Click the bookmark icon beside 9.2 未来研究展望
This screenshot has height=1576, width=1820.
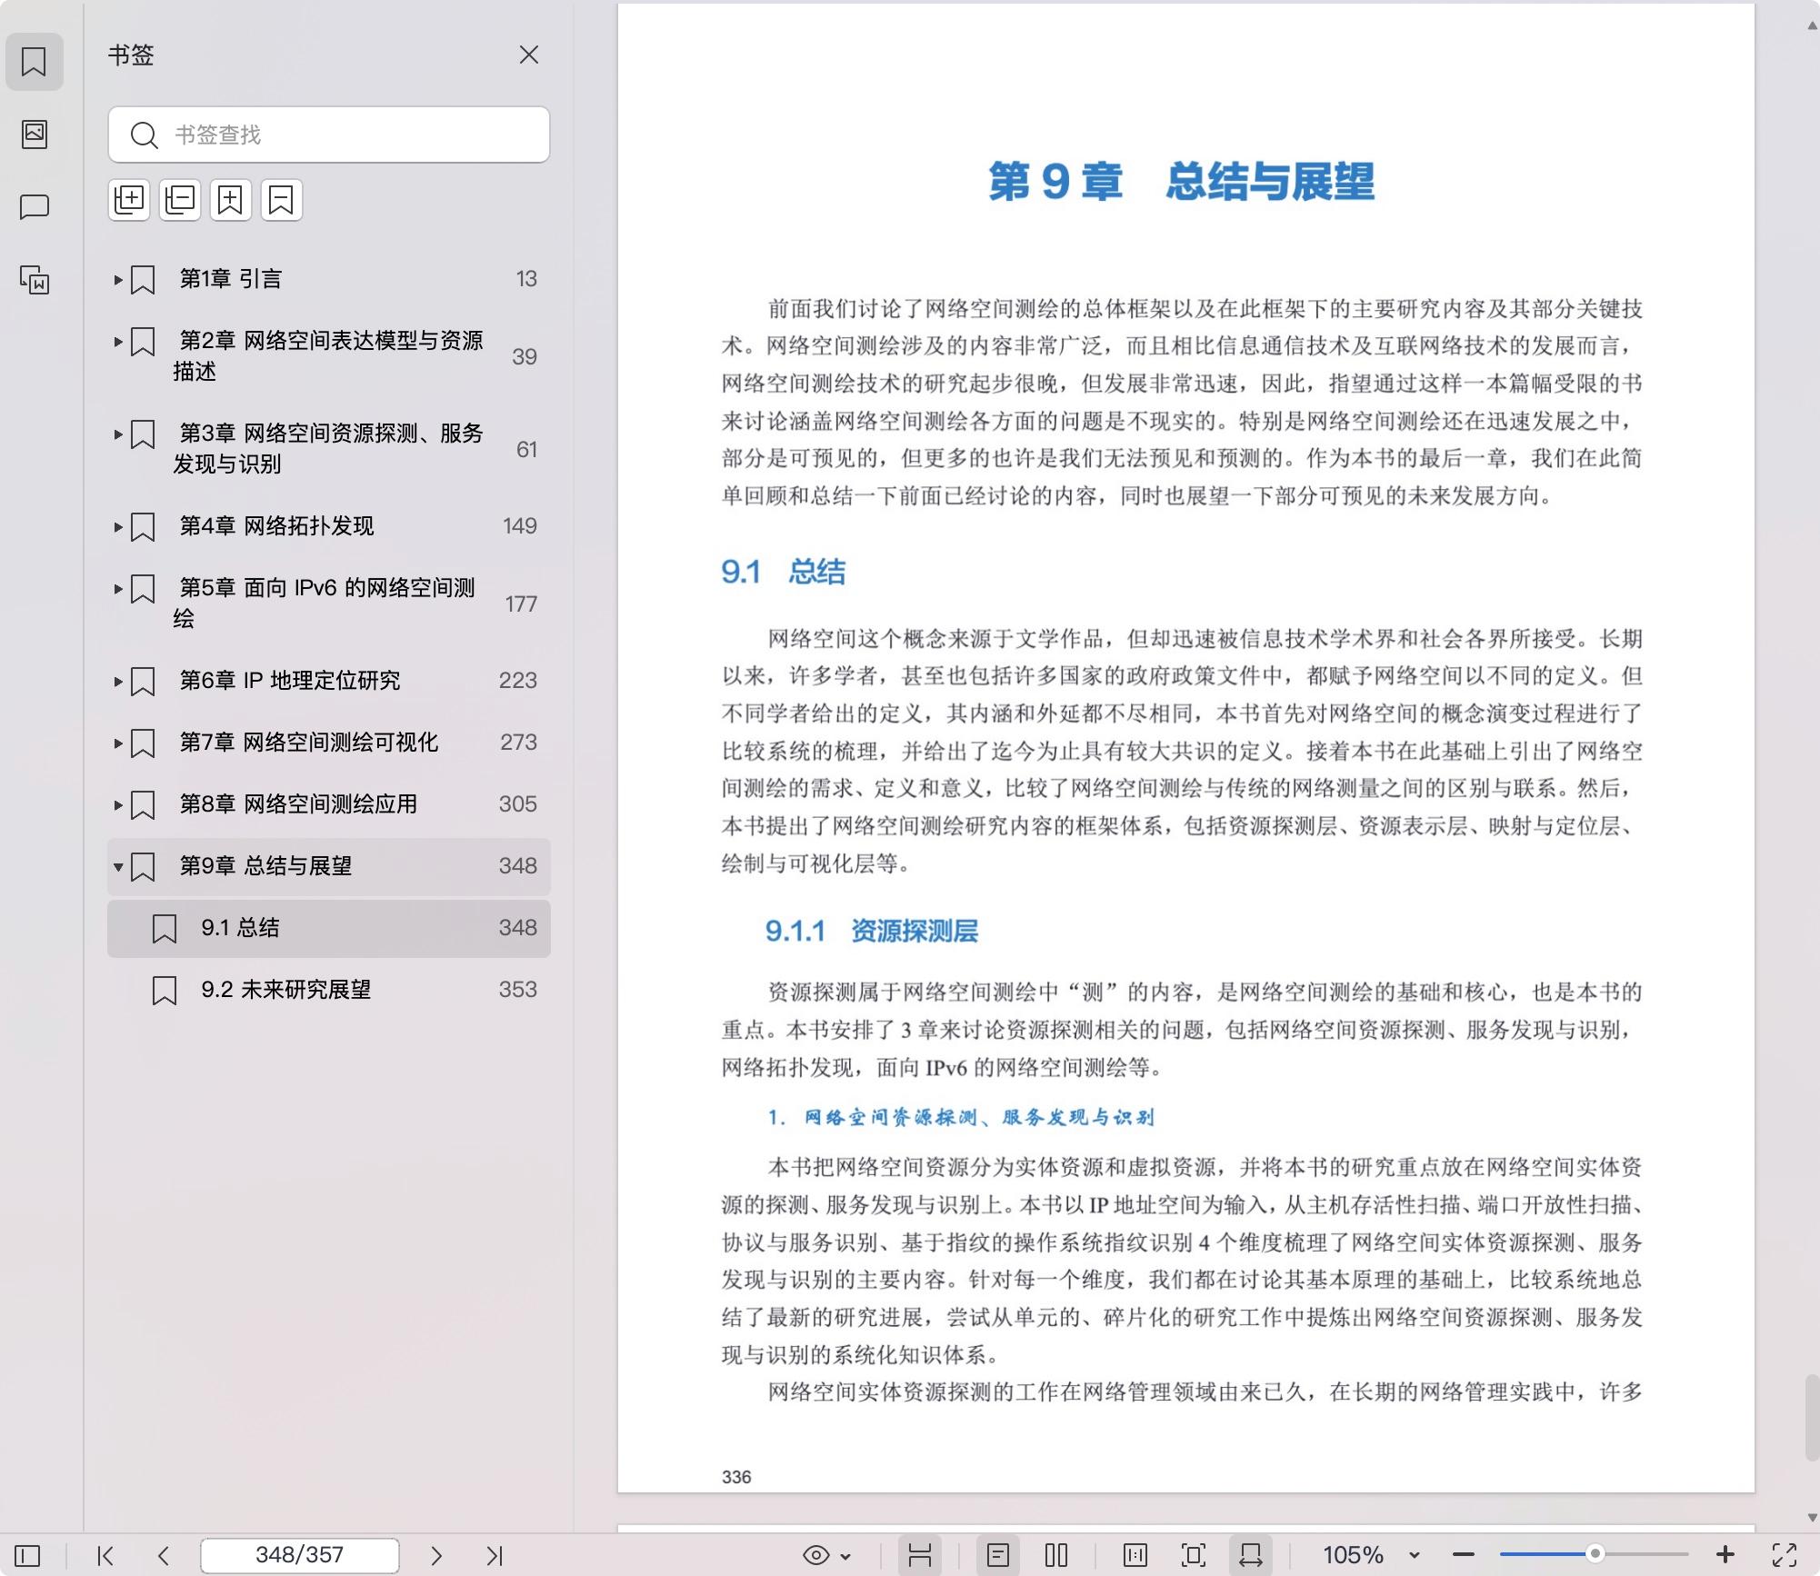(x=165, y=990)
